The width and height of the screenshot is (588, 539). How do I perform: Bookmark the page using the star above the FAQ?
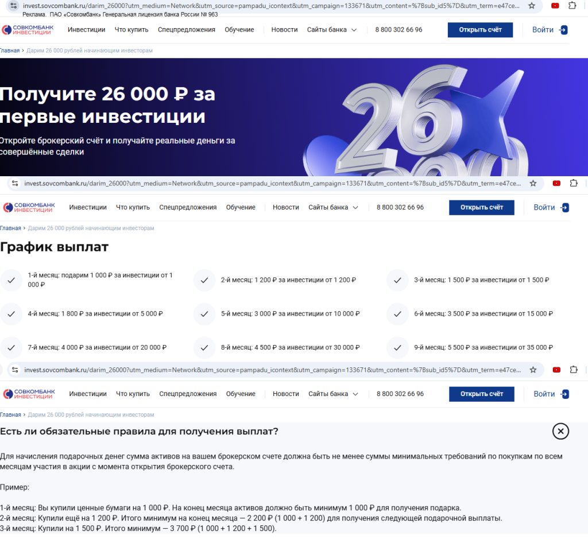click(533, 370)
